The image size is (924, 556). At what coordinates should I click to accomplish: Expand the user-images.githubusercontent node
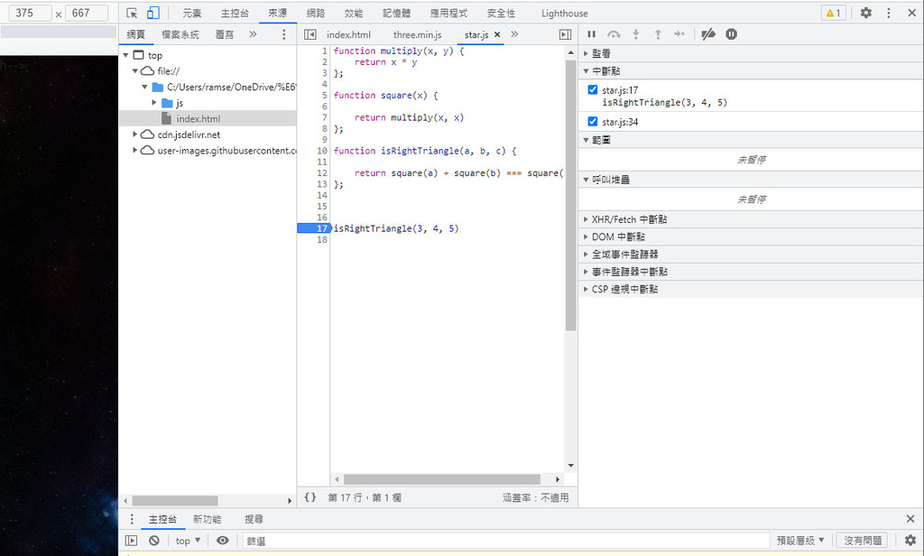coord(135,151)
